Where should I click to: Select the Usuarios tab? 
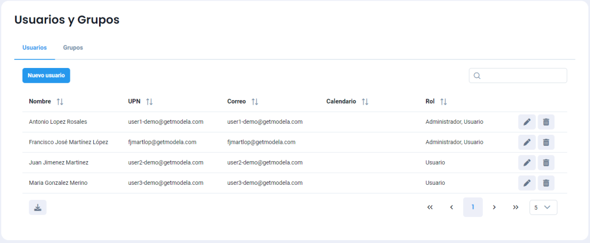[35, 48]
